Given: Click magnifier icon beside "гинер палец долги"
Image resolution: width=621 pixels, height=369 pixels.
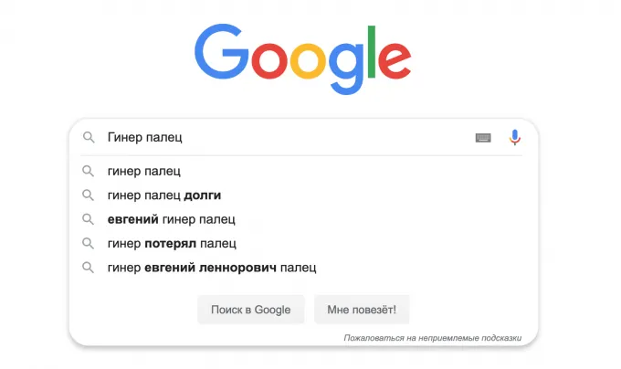Looking at the screenshot, I should click(89, 195).
